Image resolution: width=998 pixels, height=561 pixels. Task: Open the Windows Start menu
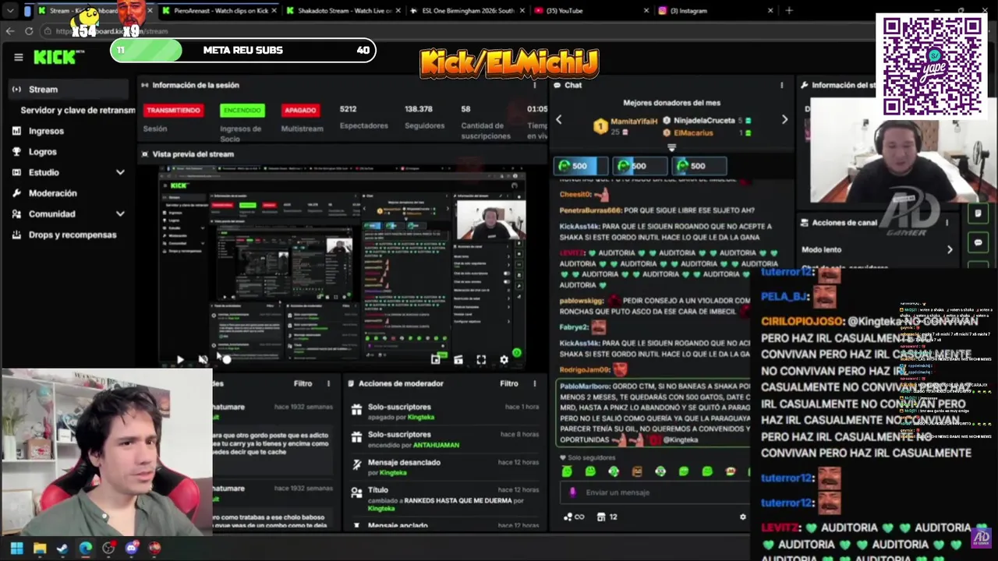(16, 549)
